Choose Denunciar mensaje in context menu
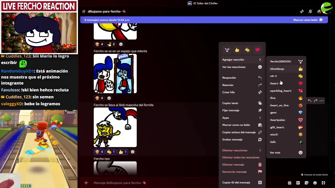335x188 pixels. [x=242, y=172]
